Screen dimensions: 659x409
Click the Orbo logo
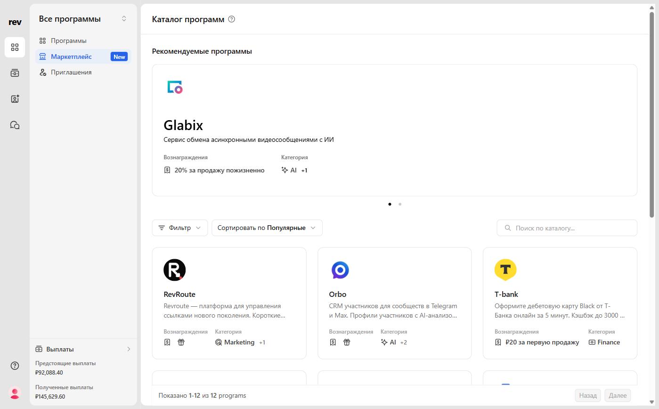[x=340, y=270]
